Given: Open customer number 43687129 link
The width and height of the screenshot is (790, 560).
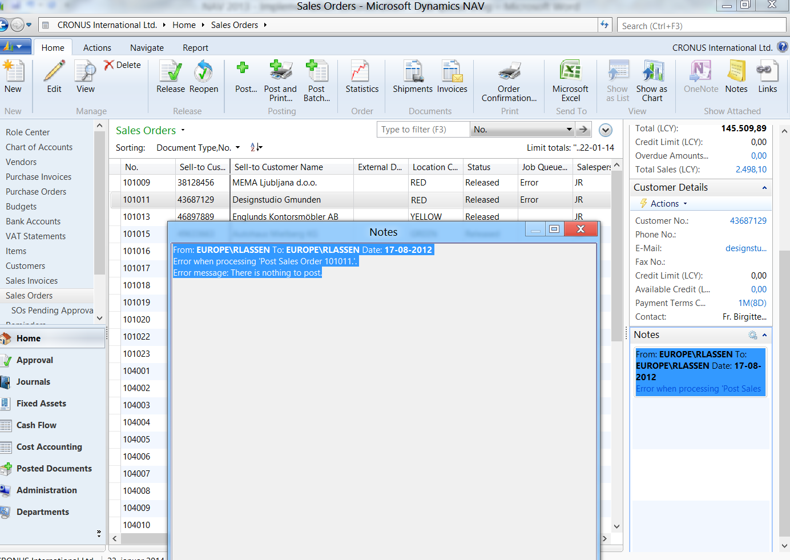Looking at the screenshot, I should [x=748, y=221].
